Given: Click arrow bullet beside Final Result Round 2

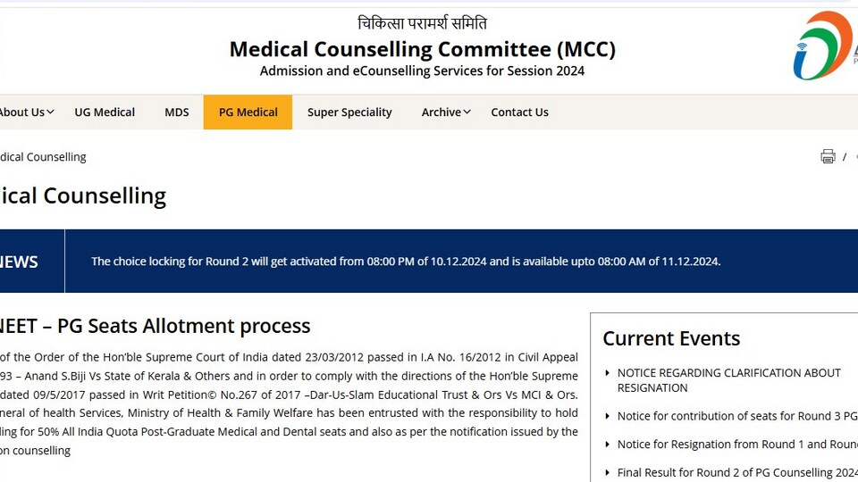Looking at the screenshot, I should 607,473.
